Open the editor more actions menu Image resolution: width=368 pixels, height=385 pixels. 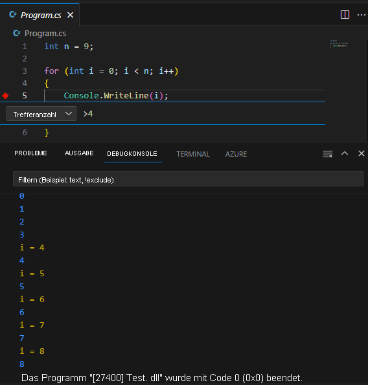(x=361, y=15)
